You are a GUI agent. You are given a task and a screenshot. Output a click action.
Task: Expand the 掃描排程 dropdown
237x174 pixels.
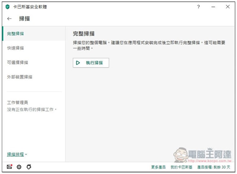[x=17, y=154]
